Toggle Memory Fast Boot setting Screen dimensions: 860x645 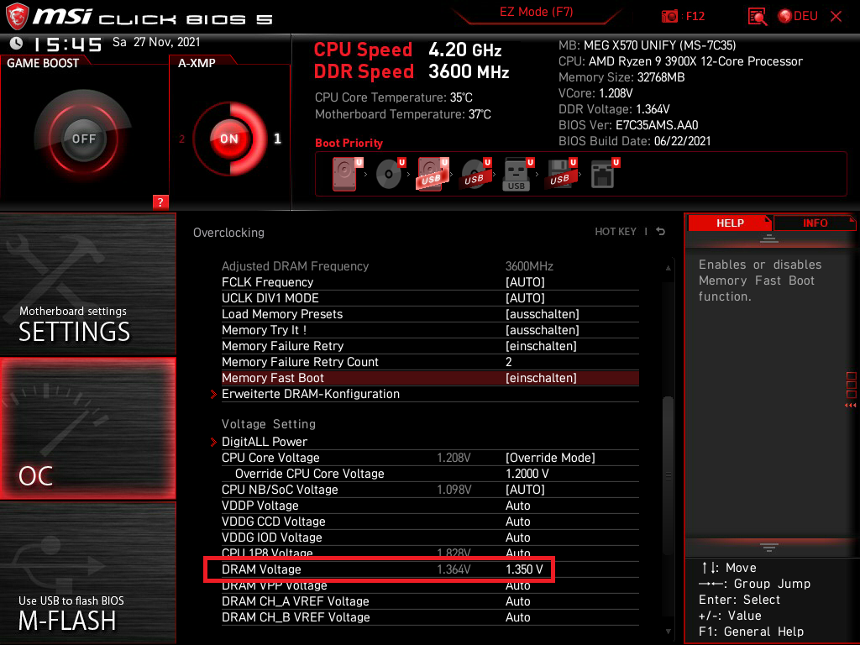tap(430, 378)
